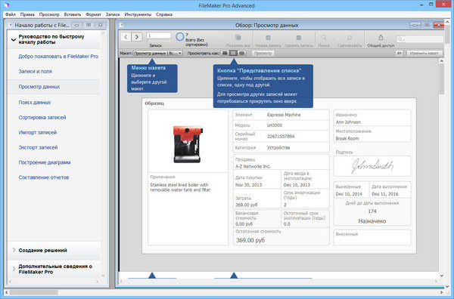Open the Составление отчетов link
454x299 pixels.
(x=44, y=177)
